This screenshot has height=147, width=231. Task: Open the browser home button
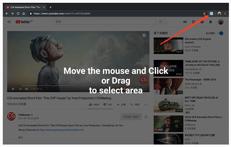pos(23,14)
